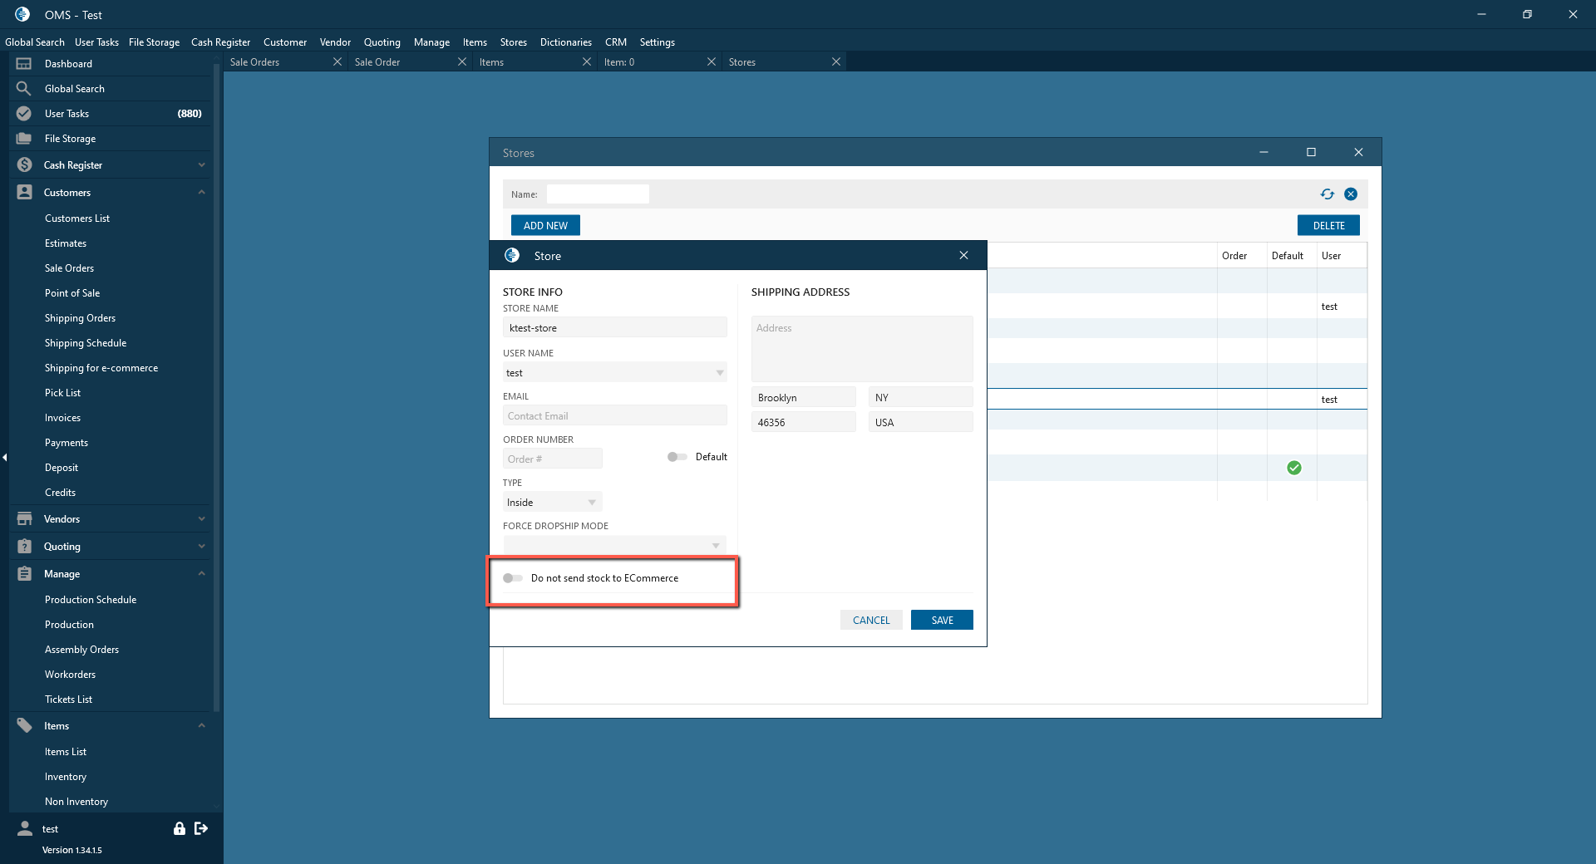Click CANCEL in the Store dialog

tap(871, 621)
